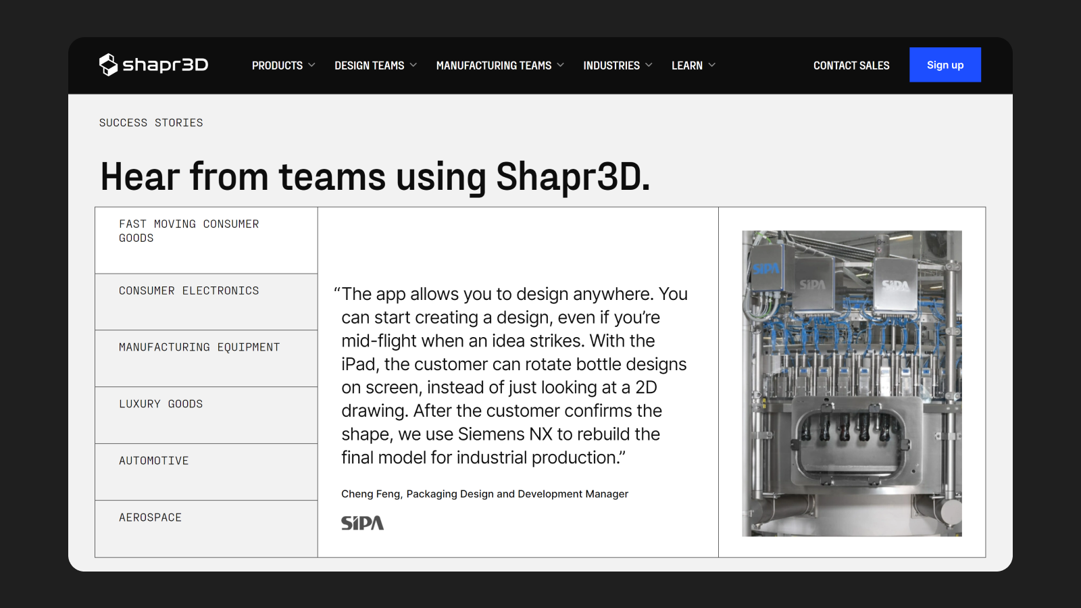Expand the Learn chevron arrow
Viewport: 1081px width, 608px height.
coord(711,66)
